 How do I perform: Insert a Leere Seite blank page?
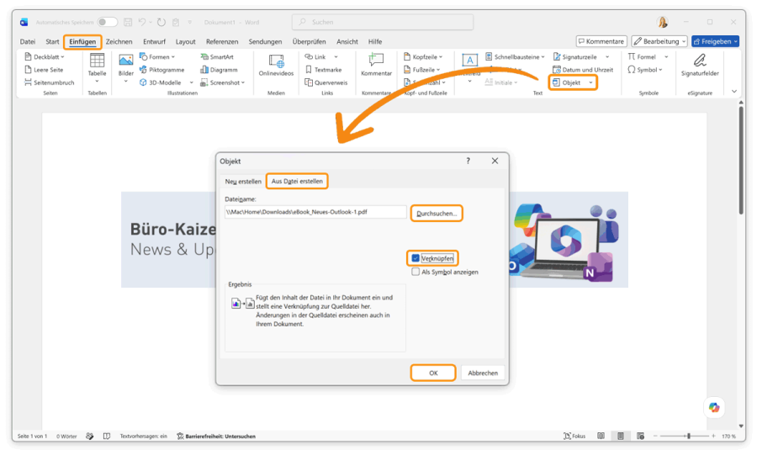pyautogui.click(x=44, y=70)
